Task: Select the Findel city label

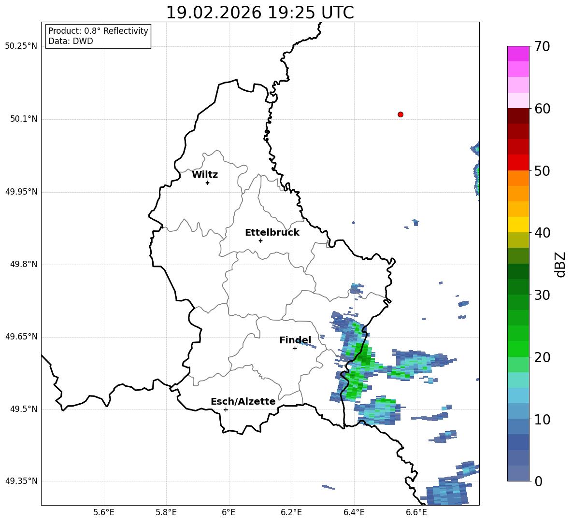Action: [x=295, y=340]
